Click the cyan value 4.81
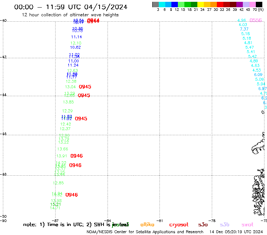Image resolution: width=267 pixels, height=235 pixels. click(248, 43)
